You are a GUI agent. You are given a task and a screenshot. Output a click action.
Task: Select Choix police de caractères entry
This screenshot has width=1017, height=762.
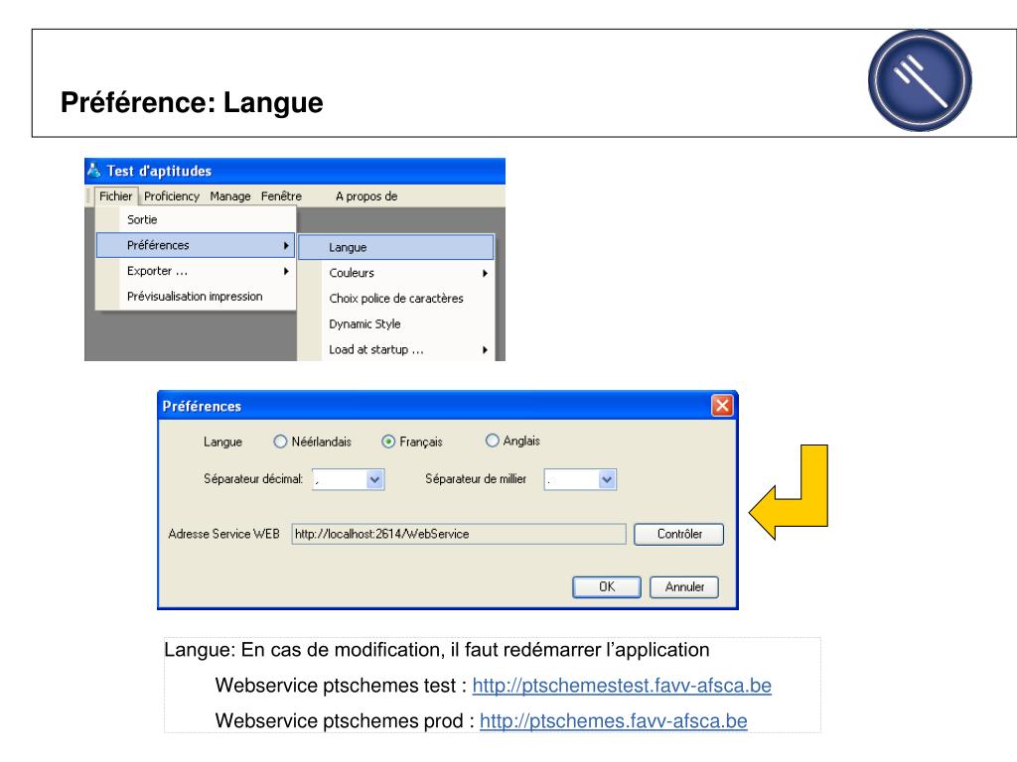point(396,299)
